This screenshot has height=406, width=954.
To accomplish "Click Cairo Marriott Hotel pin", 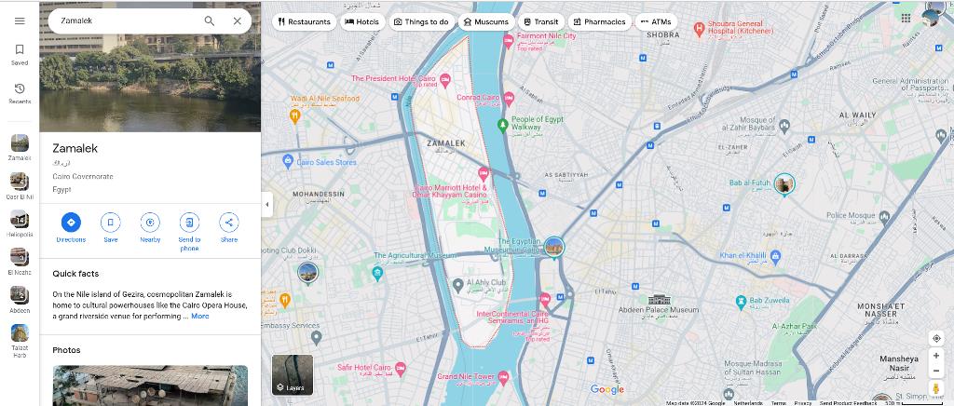I will [484, 174].
